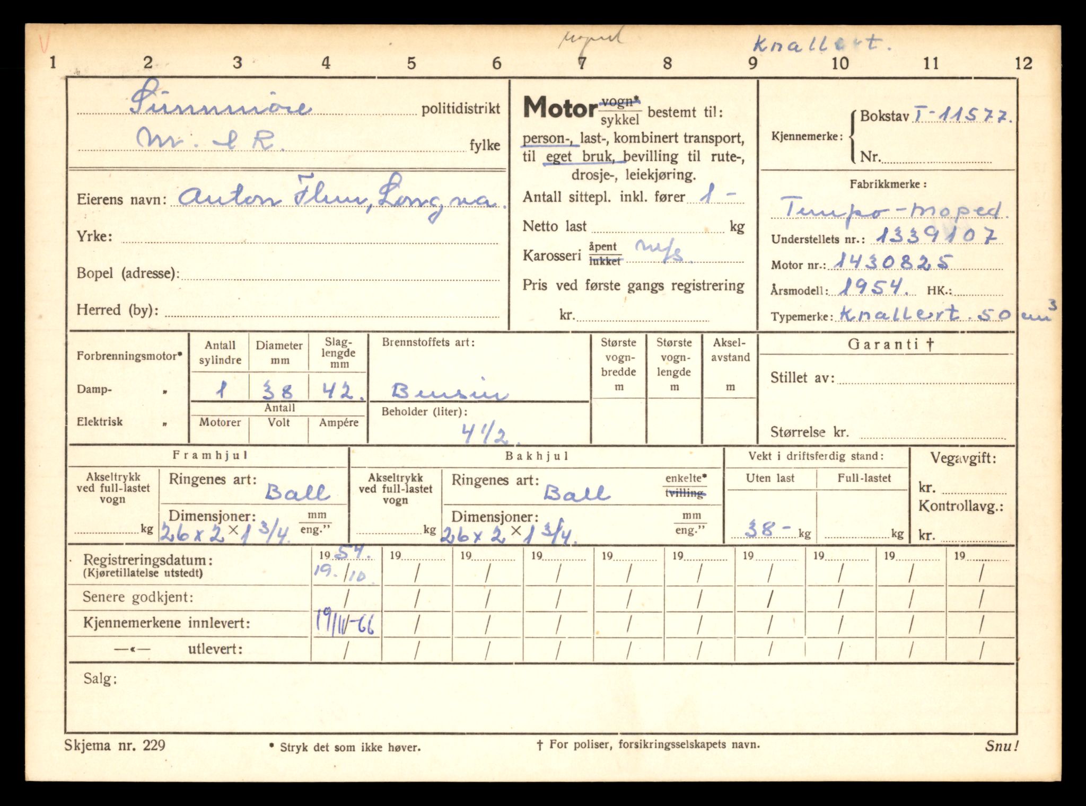Click the 'Stillet av:' label

802,378
